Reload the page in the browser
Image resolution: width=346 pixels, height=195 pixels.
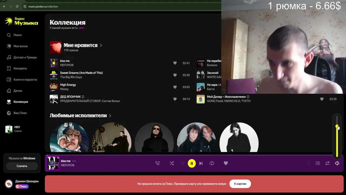[17, 6]
